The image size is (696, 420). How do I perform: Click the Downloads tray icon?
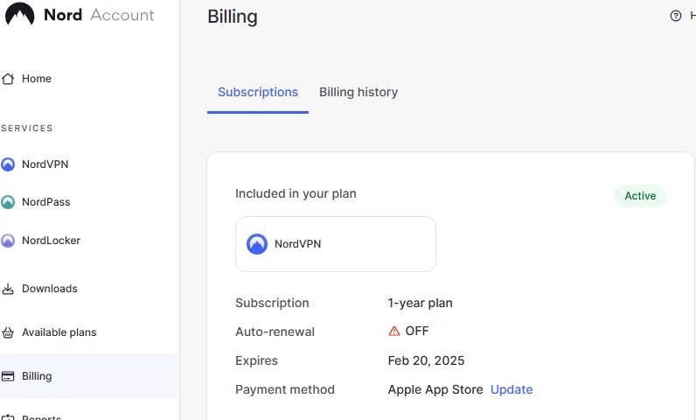coord(8,289)
